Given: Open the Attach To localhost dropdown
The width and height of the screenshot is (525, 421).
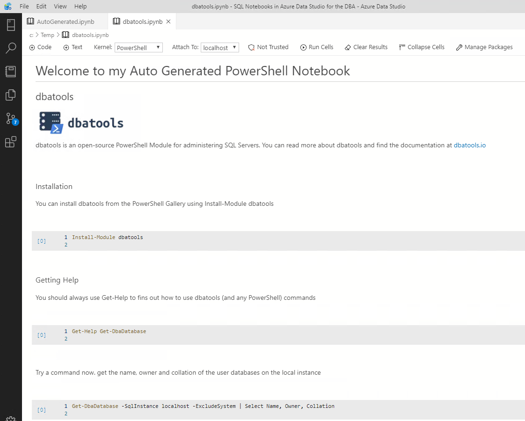Looking at the screenshot, I should pos(219,48).
